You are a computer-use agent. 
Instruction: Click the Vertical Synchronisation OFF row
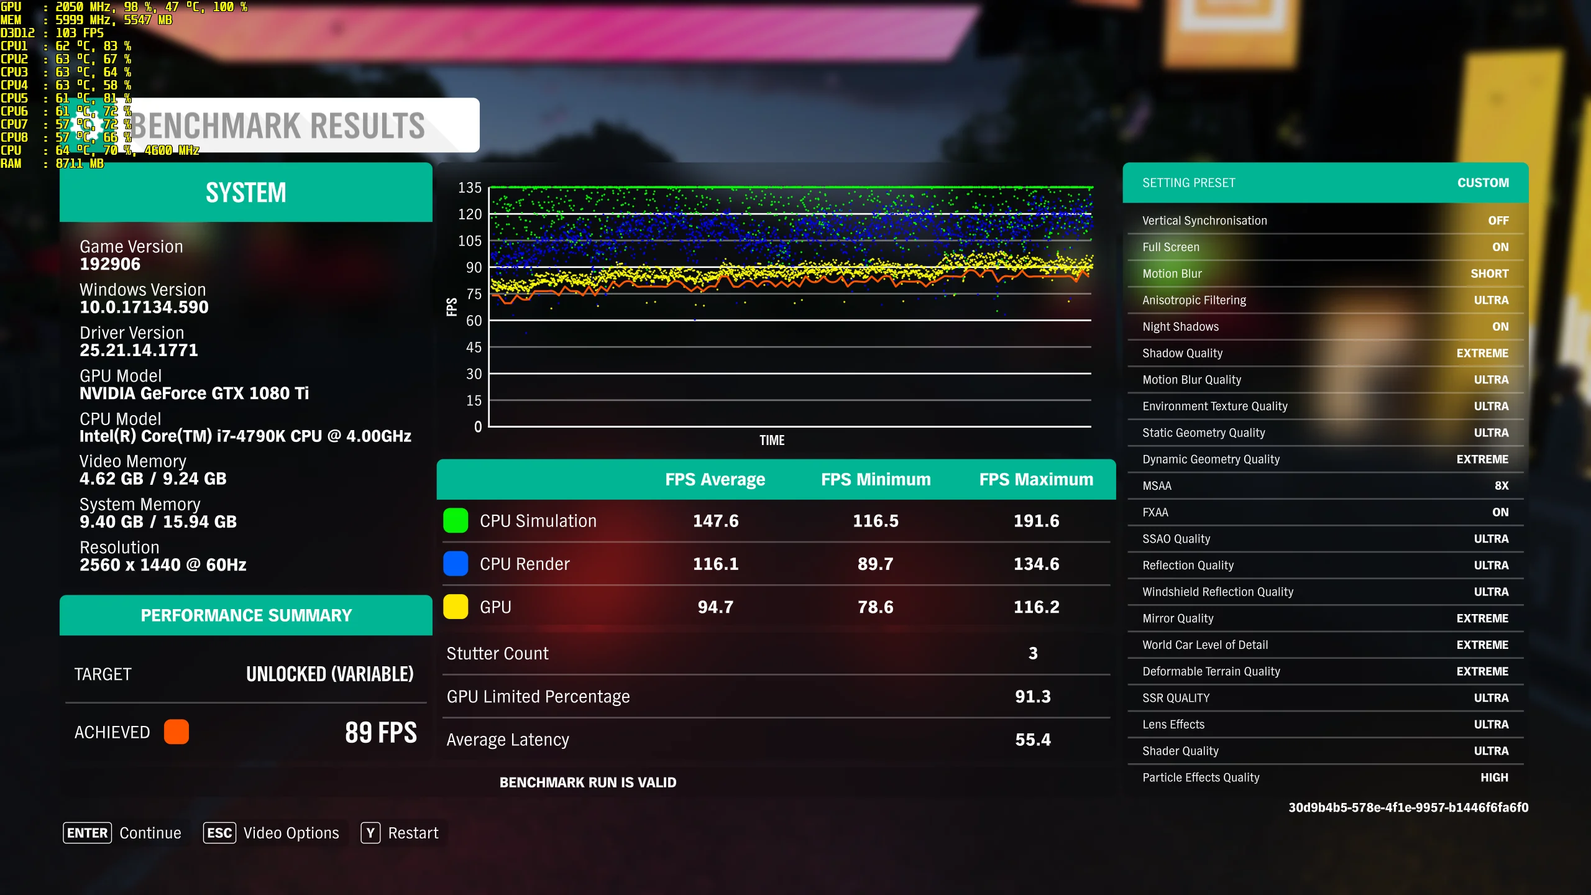coord(1326,221)
